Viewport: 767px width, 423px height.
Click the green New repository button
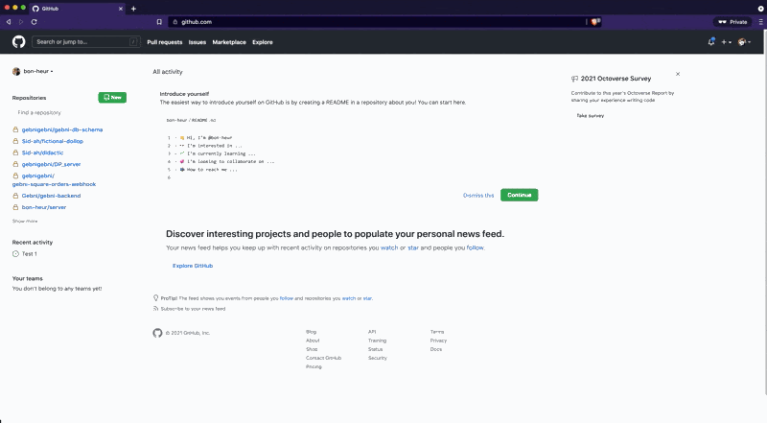[x=112, y=98]
